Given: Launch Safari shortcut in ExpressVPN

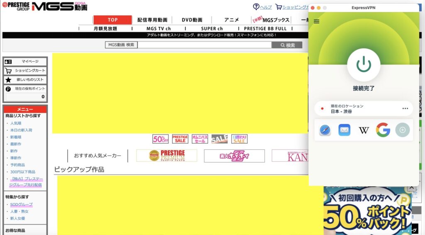Looking at the screenshot, I should point(325,130).
